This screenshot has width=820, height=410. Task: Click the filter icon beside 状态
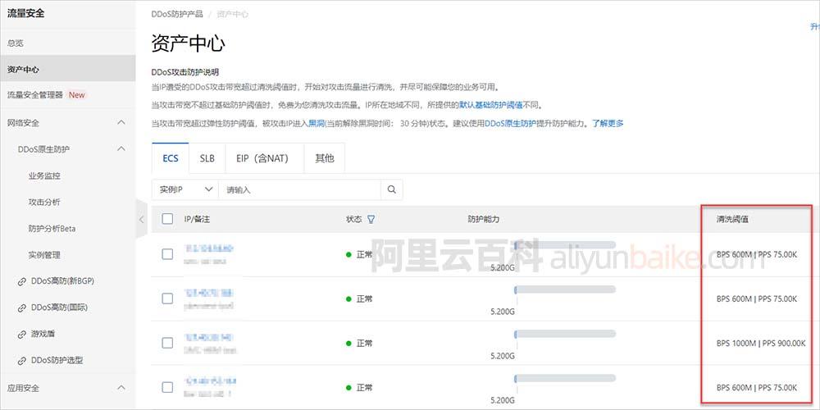click(x=371, y=220)
